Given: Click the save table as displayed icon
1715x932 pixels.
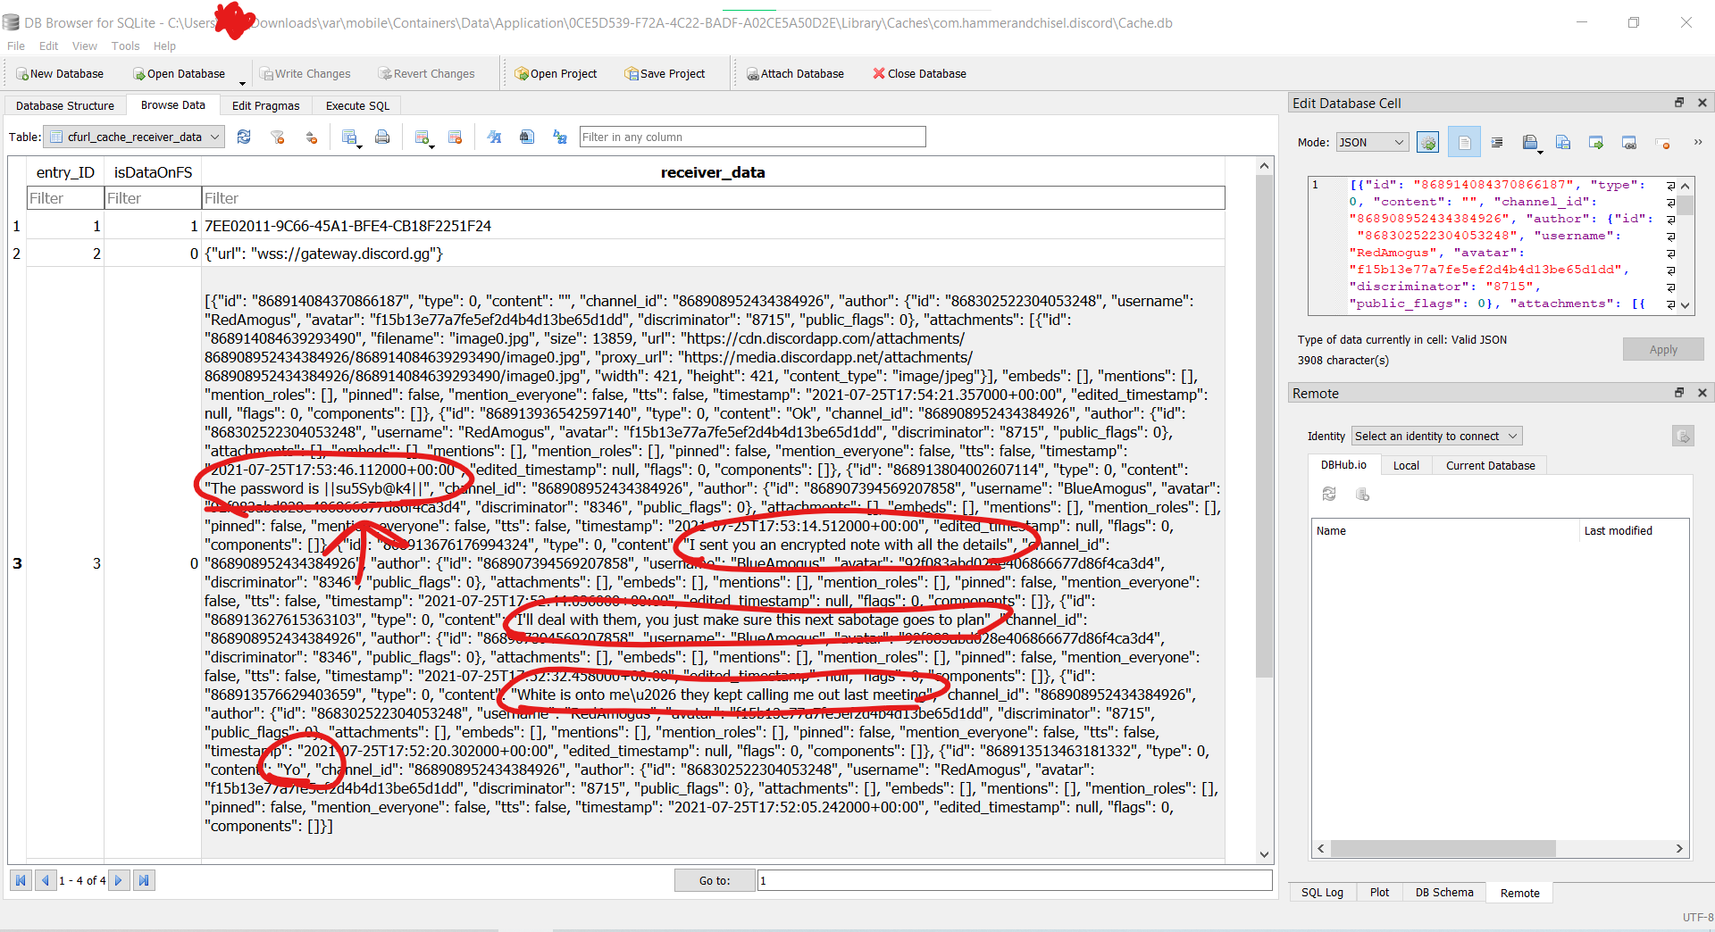Looking at the screenshot, I should pos(350,137).
